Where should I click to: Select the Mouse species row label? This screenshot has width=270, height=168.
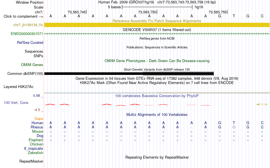tap(38, 132)
